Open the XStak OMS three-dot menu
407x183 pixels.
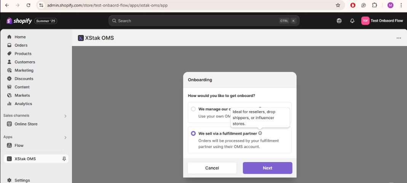pyautogui.click(x=399, y=38)
